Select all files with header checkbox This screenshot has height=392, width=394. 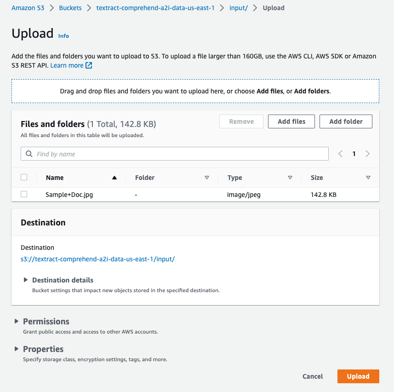pyautogui.click(x=24, y=177)
